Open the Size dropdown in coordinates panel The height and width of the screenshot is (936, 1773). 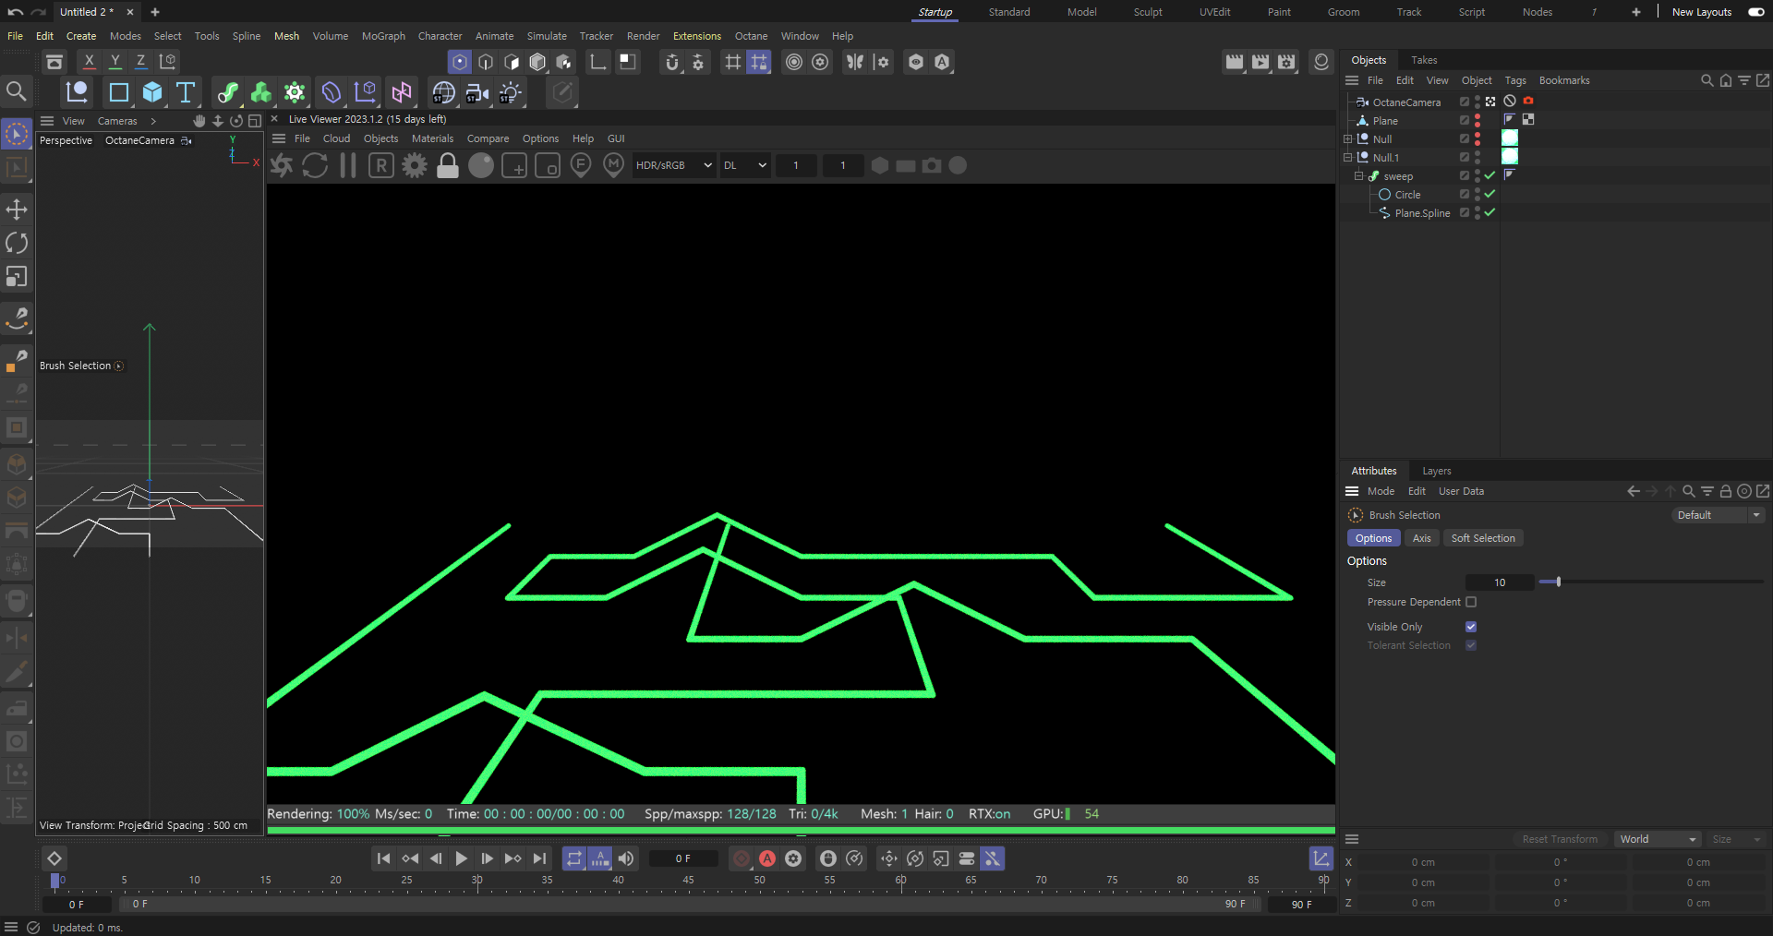click(x=1736, y=839)
